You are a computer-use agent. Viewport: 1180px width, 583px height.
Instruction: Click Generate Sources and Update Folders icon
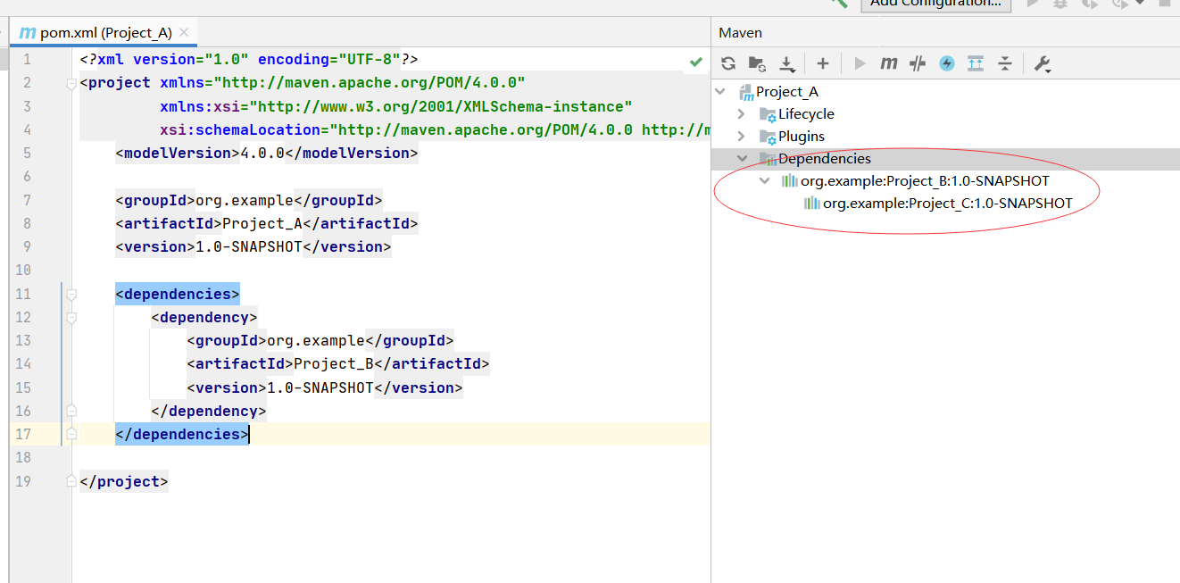(x=757, y=63)
